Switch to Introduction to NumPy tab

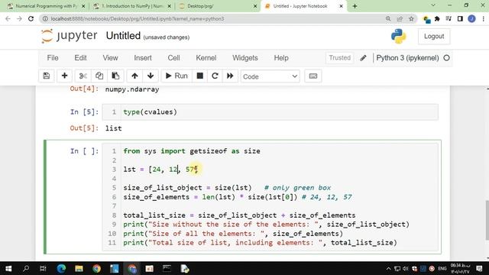point(132,6)
